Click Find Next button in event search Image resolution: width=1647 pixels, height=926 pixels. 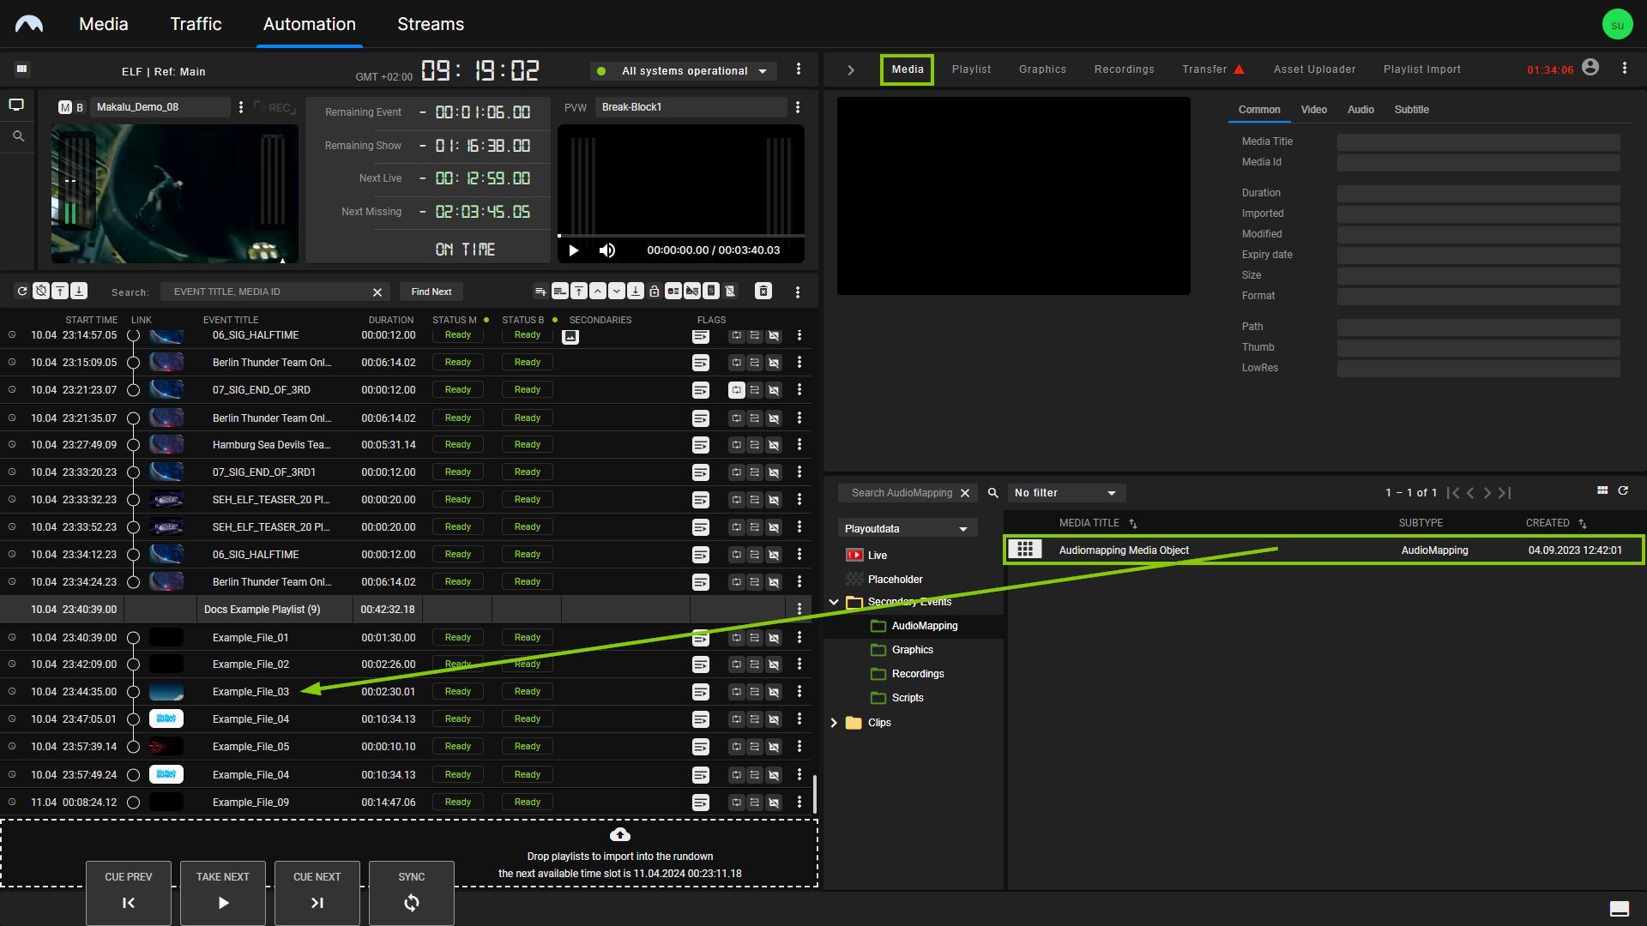[x=431, y=292]
